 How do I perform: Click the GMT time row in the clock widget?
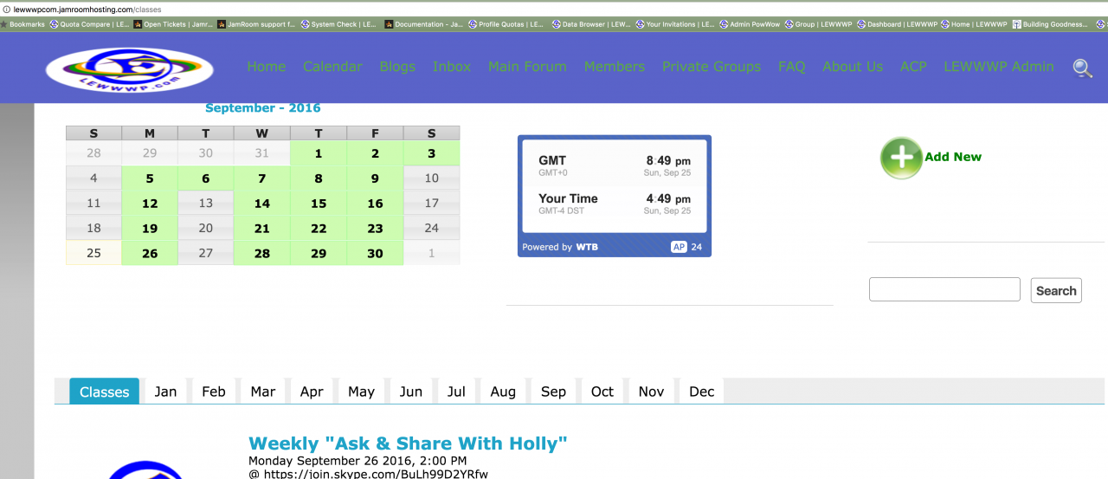615,165
